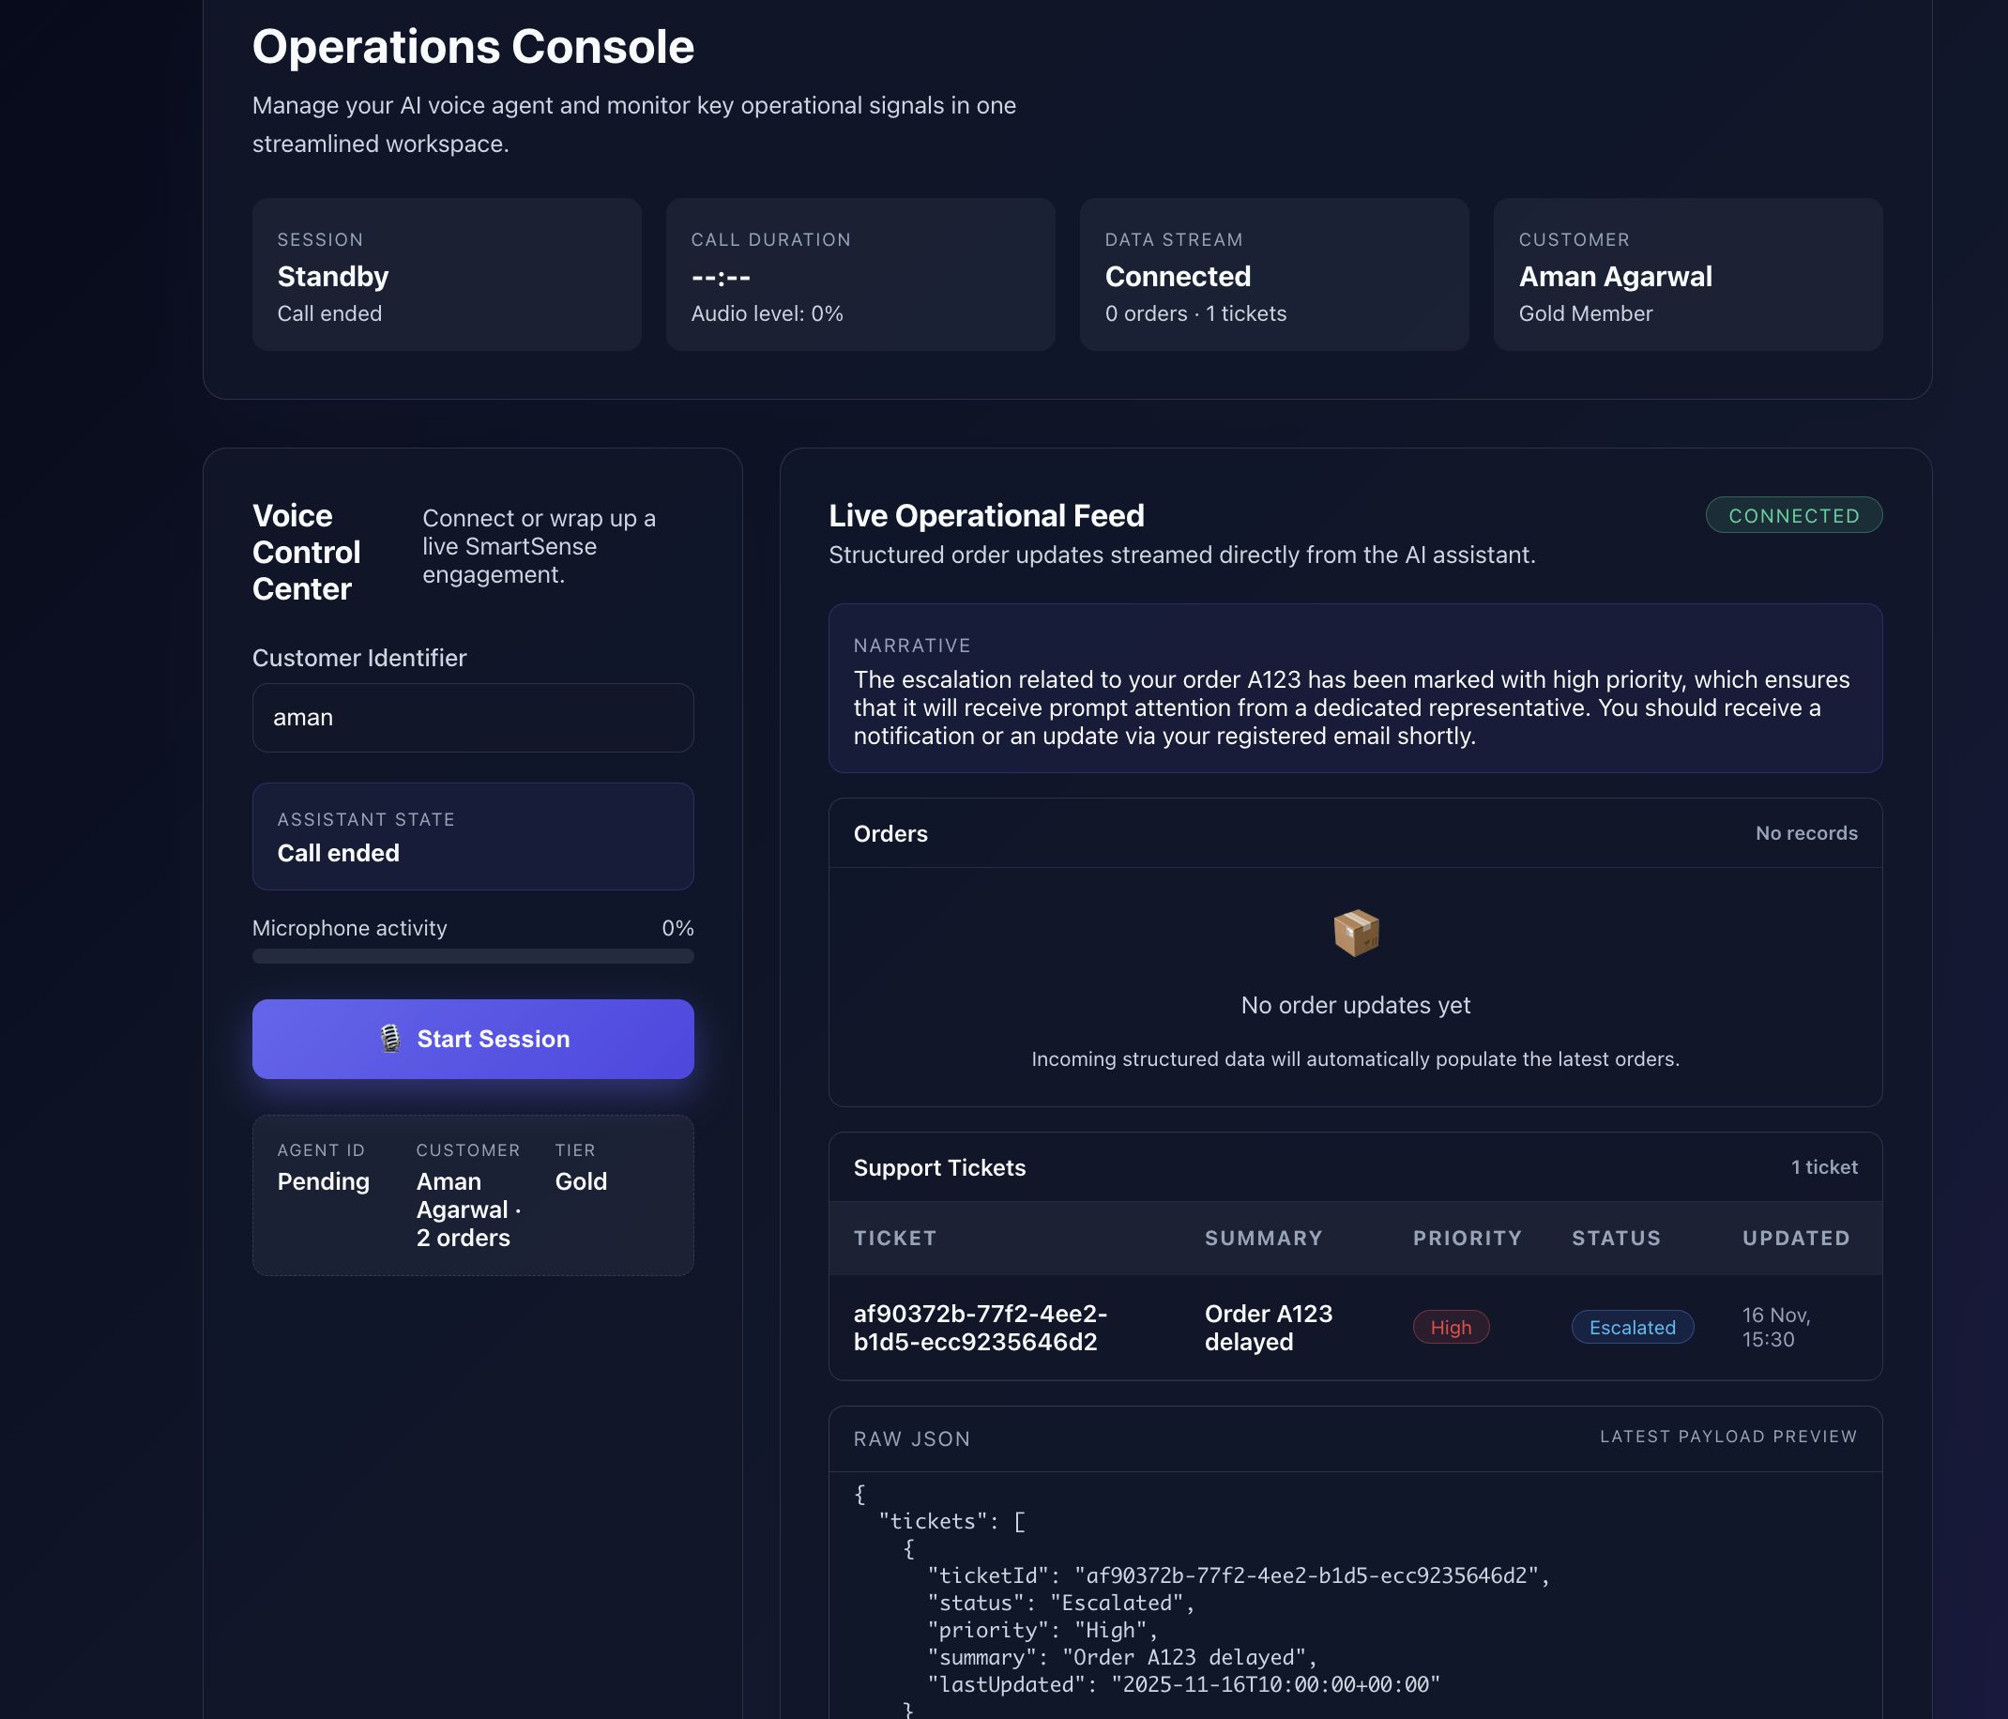The image size is (2008, 1719).
Task: Click the Microphone activity level bar
Action: 473,956
